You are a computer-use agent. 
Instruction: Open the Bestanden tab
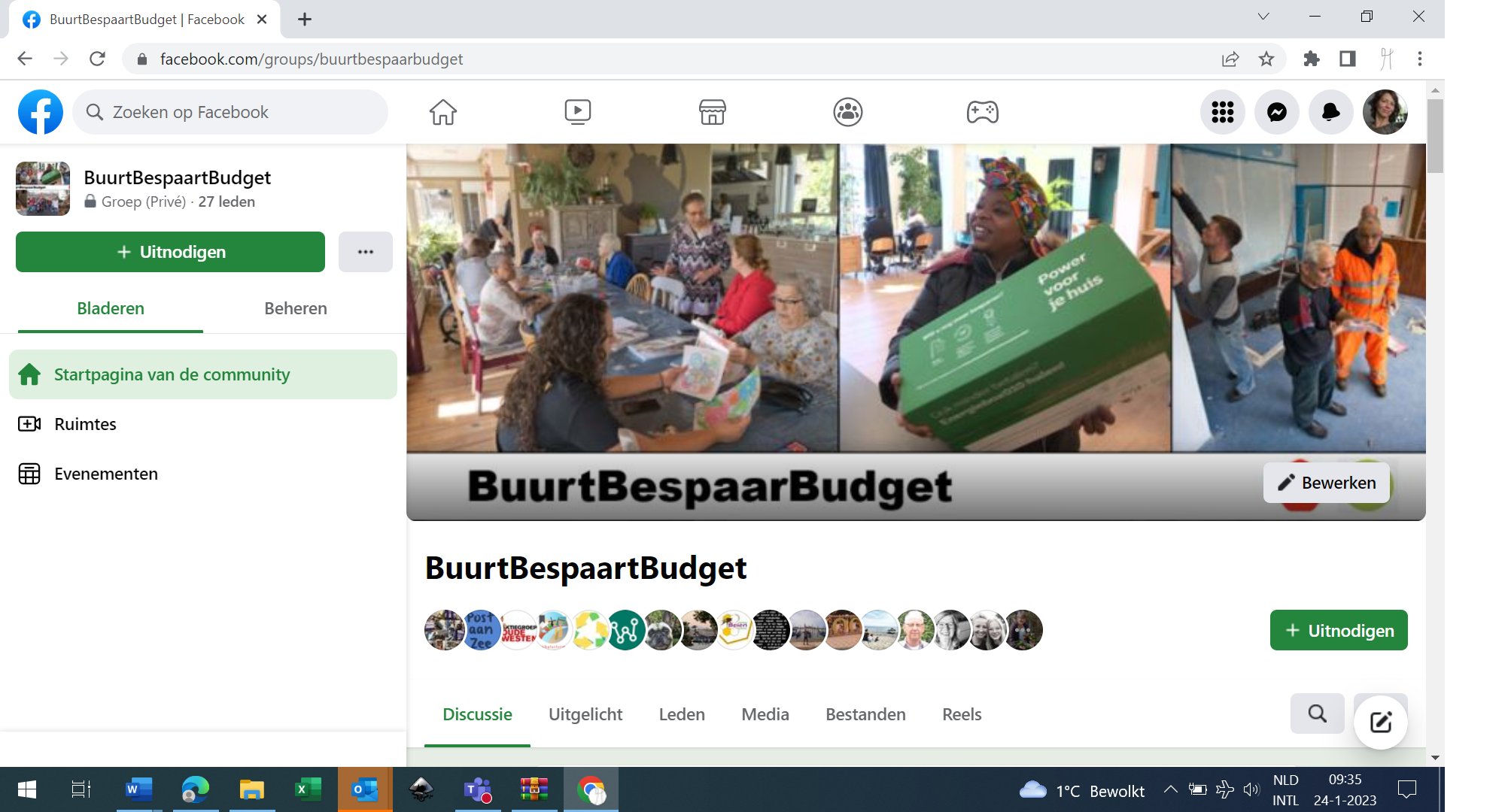(865, 714)
